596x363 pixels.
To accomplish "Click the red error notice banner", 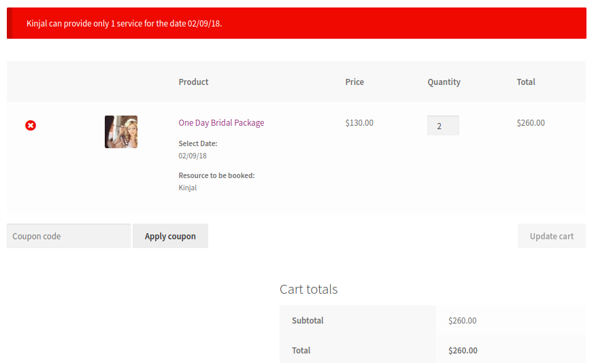I will [x=297, y=23].
